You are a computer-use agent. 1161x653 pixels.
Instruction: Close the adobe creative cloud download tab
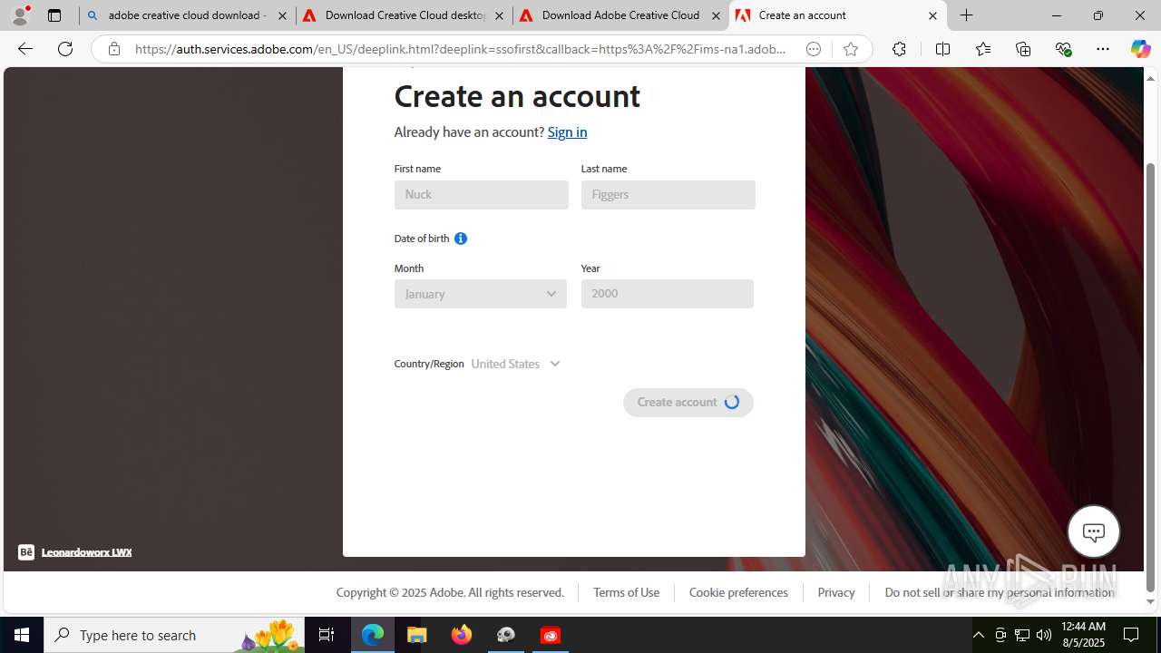point(282,15)
